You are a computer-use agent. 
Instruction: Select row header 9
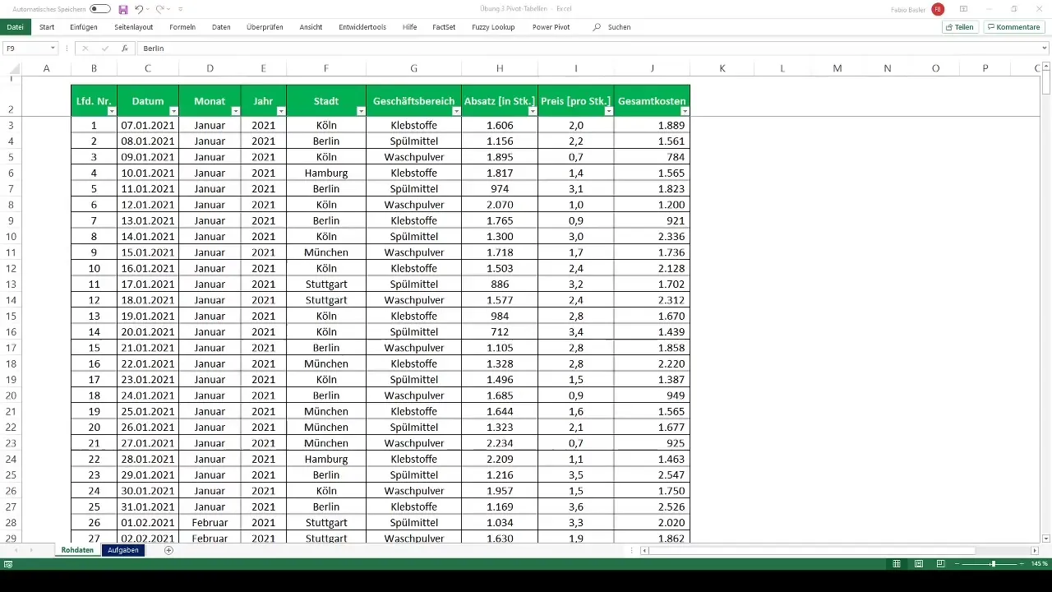[x=12, y=220]
